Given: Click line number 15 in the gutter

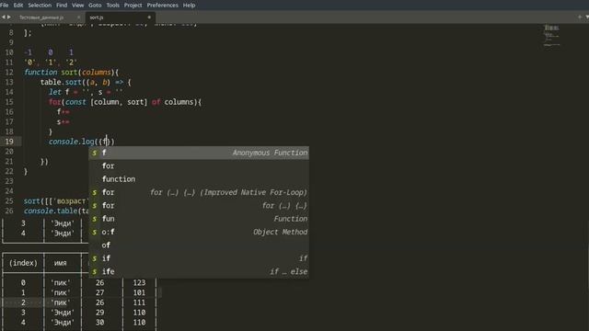Looking at the screenshot, I should coord(9,102).
